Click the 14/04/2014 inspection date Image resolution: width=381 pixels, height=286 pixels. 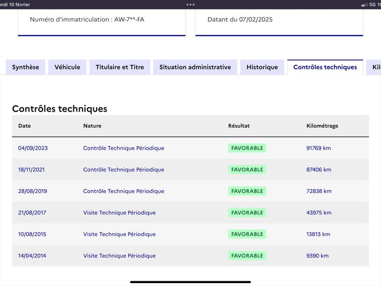[32, 255]
